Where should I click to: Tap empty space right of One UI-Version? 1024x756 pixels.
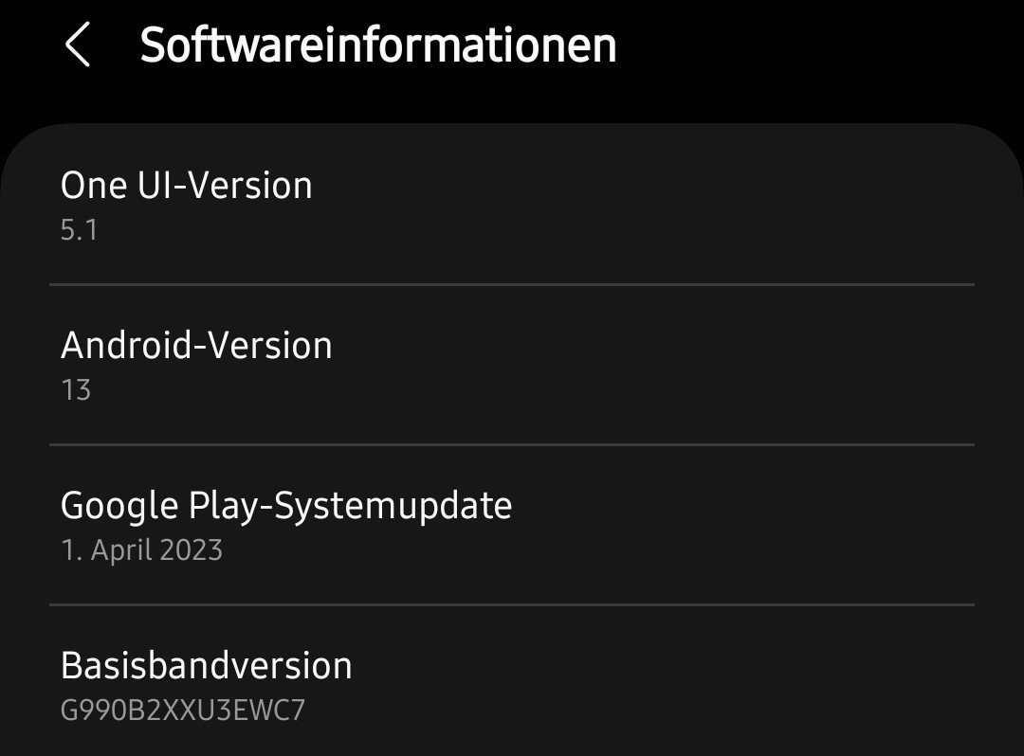(664, 204)
